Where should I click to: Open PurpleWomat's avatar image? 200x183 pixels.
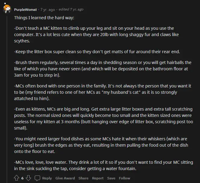click(x=7, y=8)
